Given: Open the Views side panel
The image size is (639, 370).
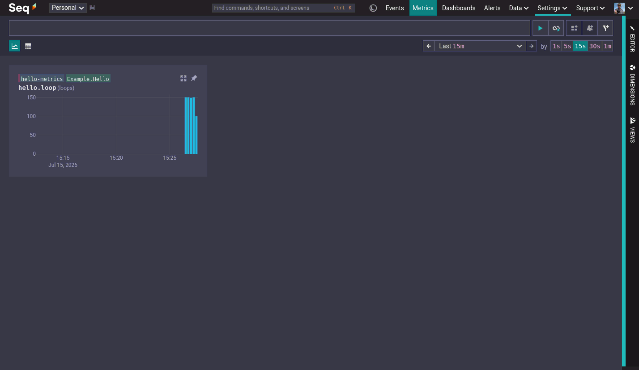Looking at the screenshot, I should coord(632,130).
